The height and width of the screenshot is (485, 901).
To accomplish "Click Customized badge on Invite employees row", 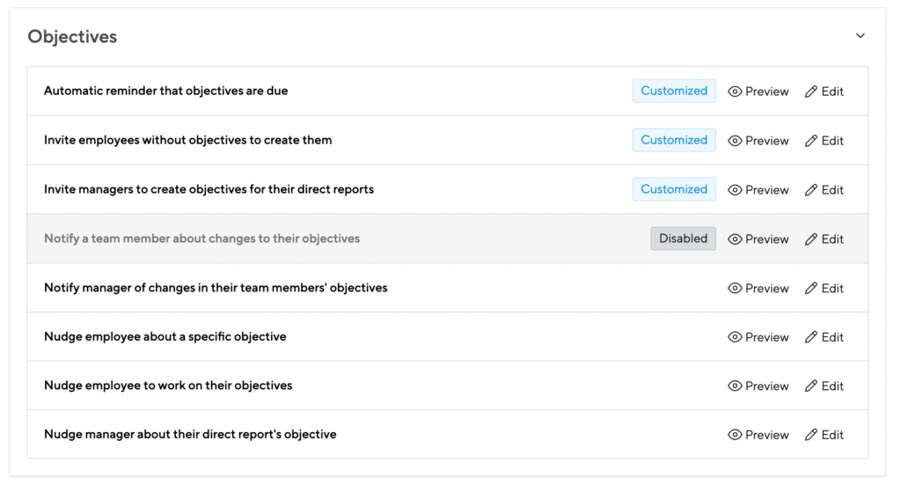I will pyautogui.click(x=674, y=140).
